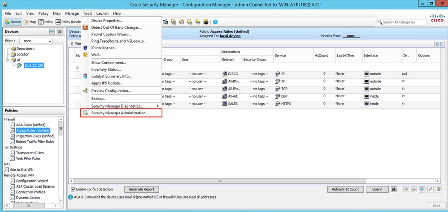
Task: Click Generate Report button
Action: (141, 189)
